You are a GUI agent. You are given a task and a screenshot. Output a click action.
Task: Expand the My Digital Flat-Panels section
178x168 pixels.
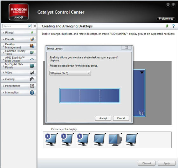tap(18, 66)
